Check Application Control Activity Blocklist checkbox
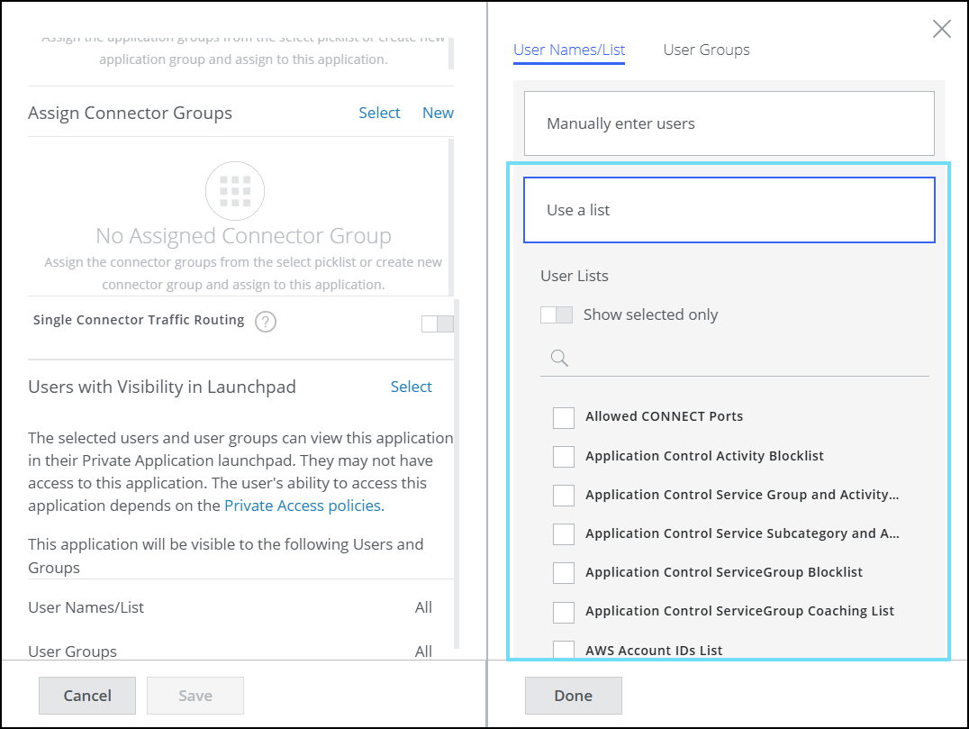The width and height of the screenshot is (969, 729). tap(564, 456)
